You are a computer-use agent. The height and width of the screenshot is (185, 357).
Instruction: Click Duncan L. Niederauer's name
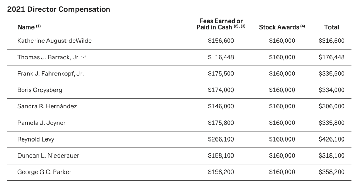48,155
